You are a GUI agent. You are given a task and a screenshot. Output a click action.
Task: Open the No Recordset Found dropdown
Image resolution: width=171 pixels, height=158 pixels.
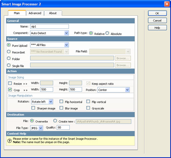[50, 52]
